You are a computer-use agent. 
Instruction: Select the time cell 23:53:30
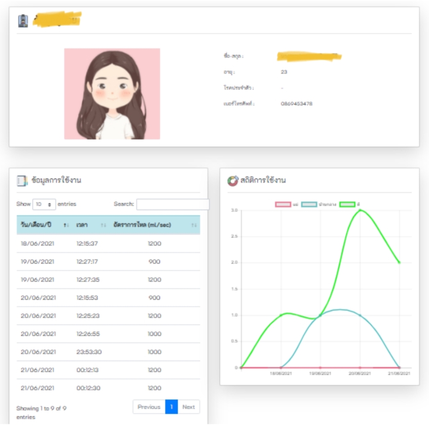tap(89, 352)
